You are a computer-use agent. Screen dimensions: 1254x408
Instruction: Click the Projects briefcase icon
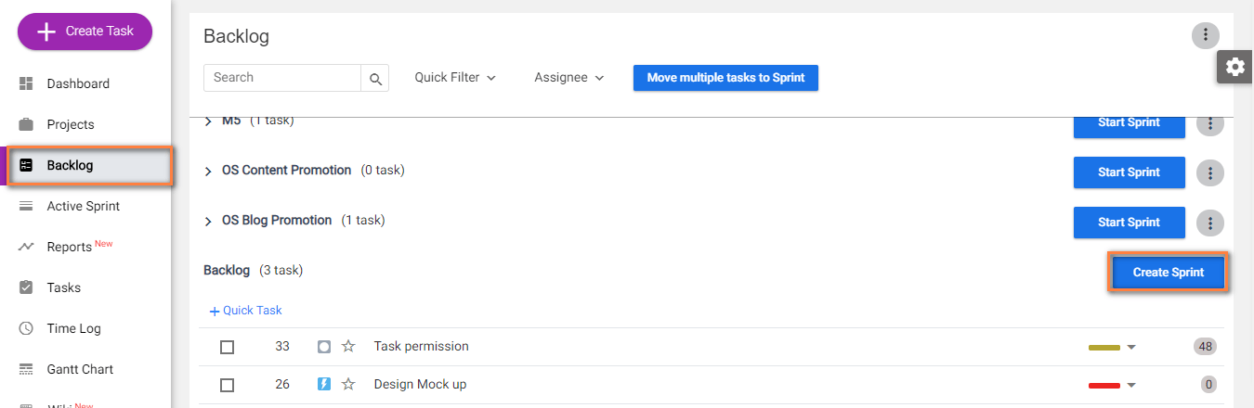point(26,124)
